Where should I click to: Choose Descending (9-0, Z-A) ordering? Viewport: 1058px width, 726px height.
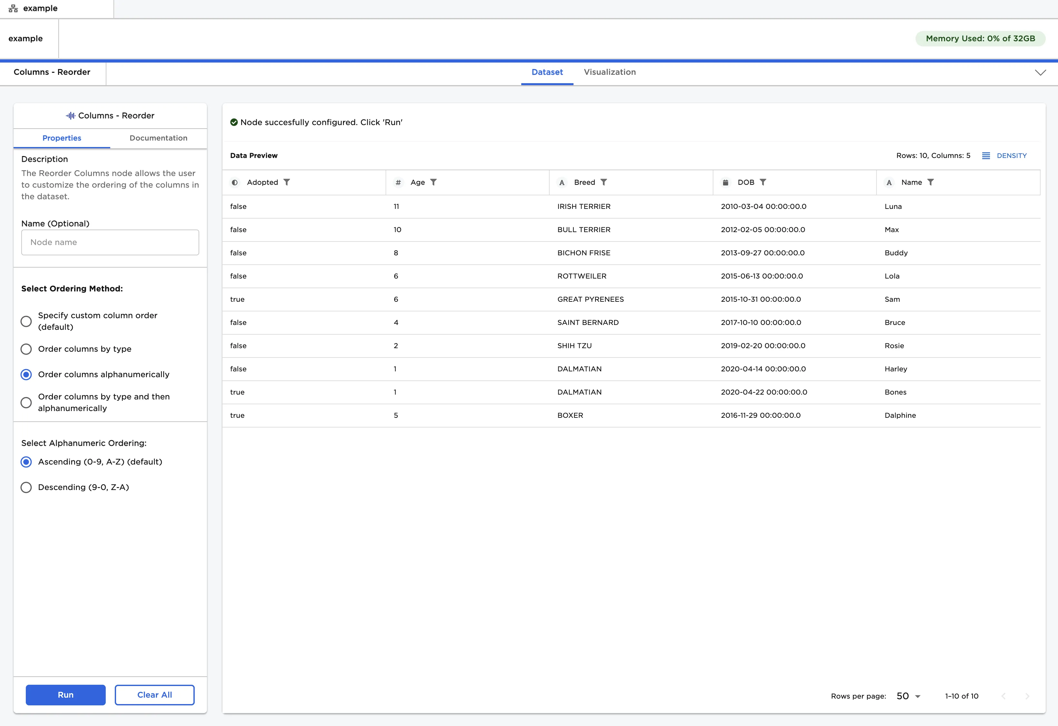26,487
